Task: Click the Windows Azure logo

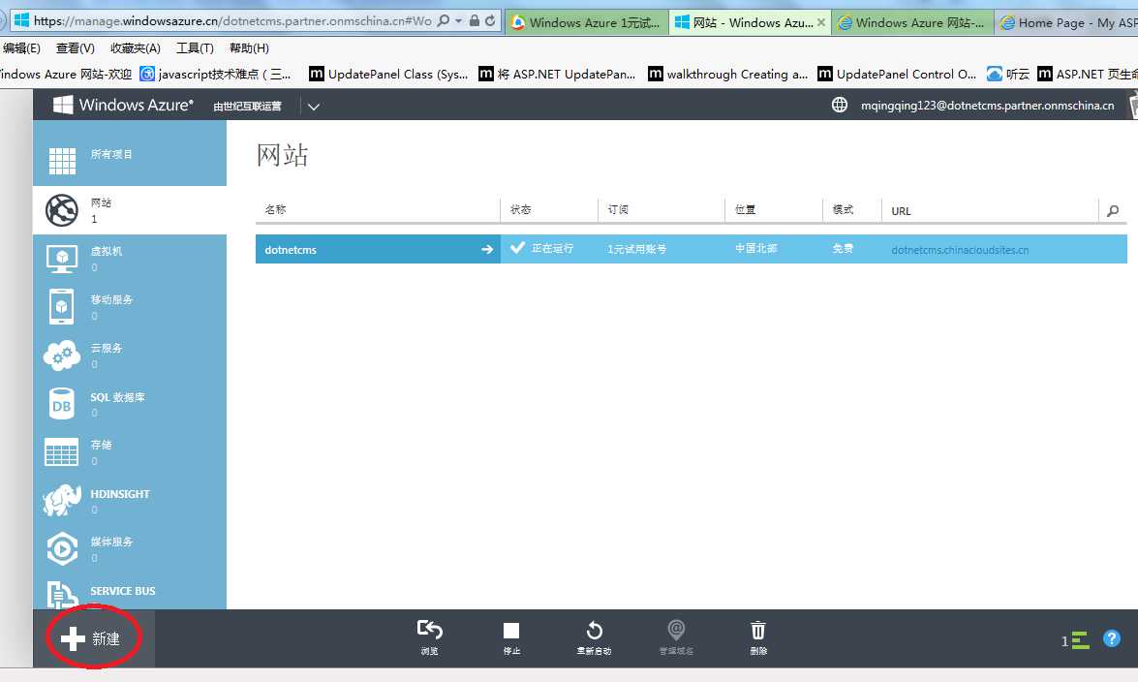Action: (x=123, y=106)
